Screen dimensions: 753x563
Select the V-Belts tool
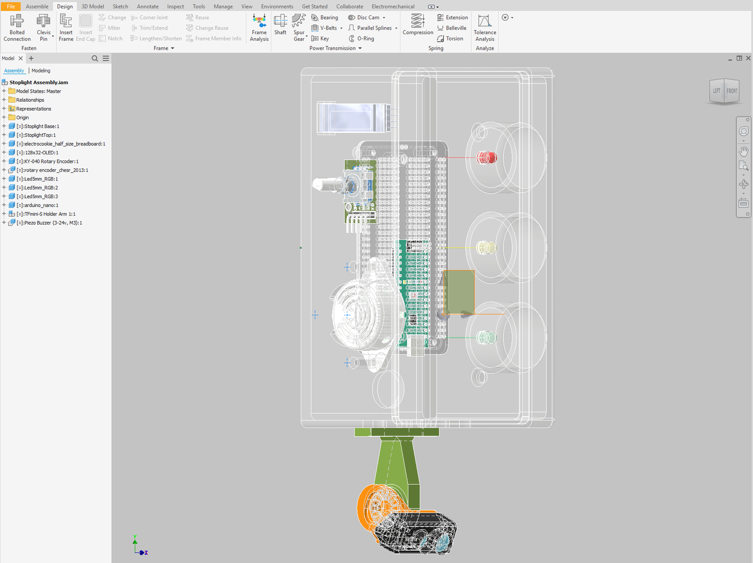click(324, 28)
